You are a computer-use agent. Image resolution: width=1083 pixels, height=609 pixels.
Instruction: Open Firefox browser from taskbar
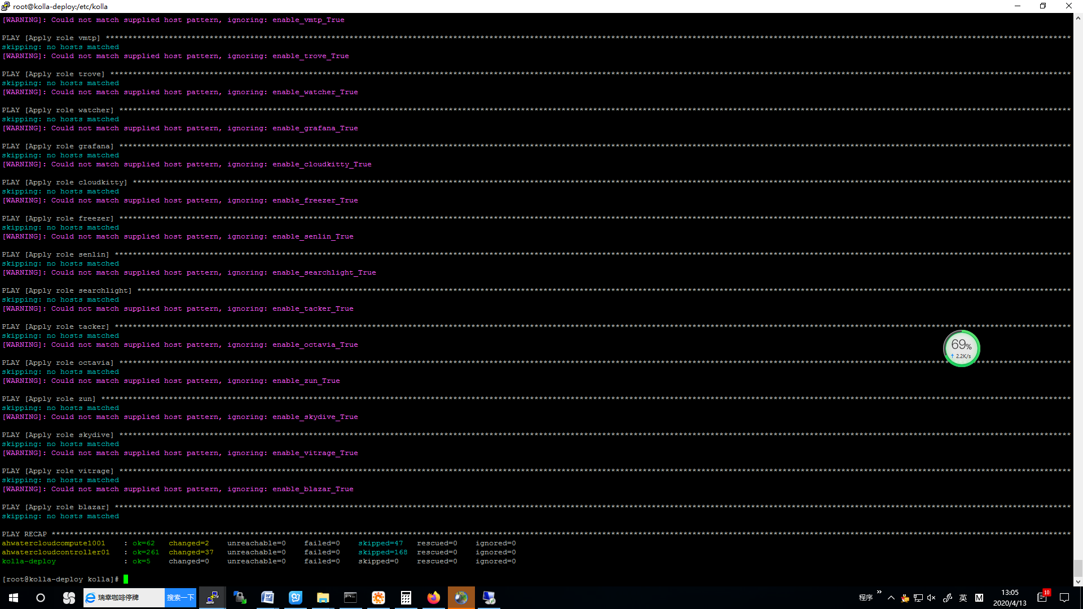[433, 598]
